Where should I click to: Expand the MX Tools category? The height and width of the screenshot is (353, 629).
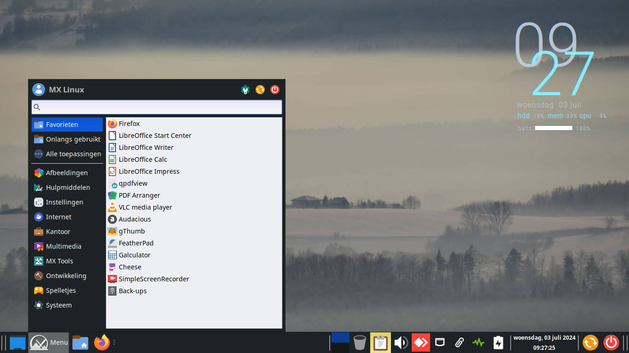click(59, 261)
